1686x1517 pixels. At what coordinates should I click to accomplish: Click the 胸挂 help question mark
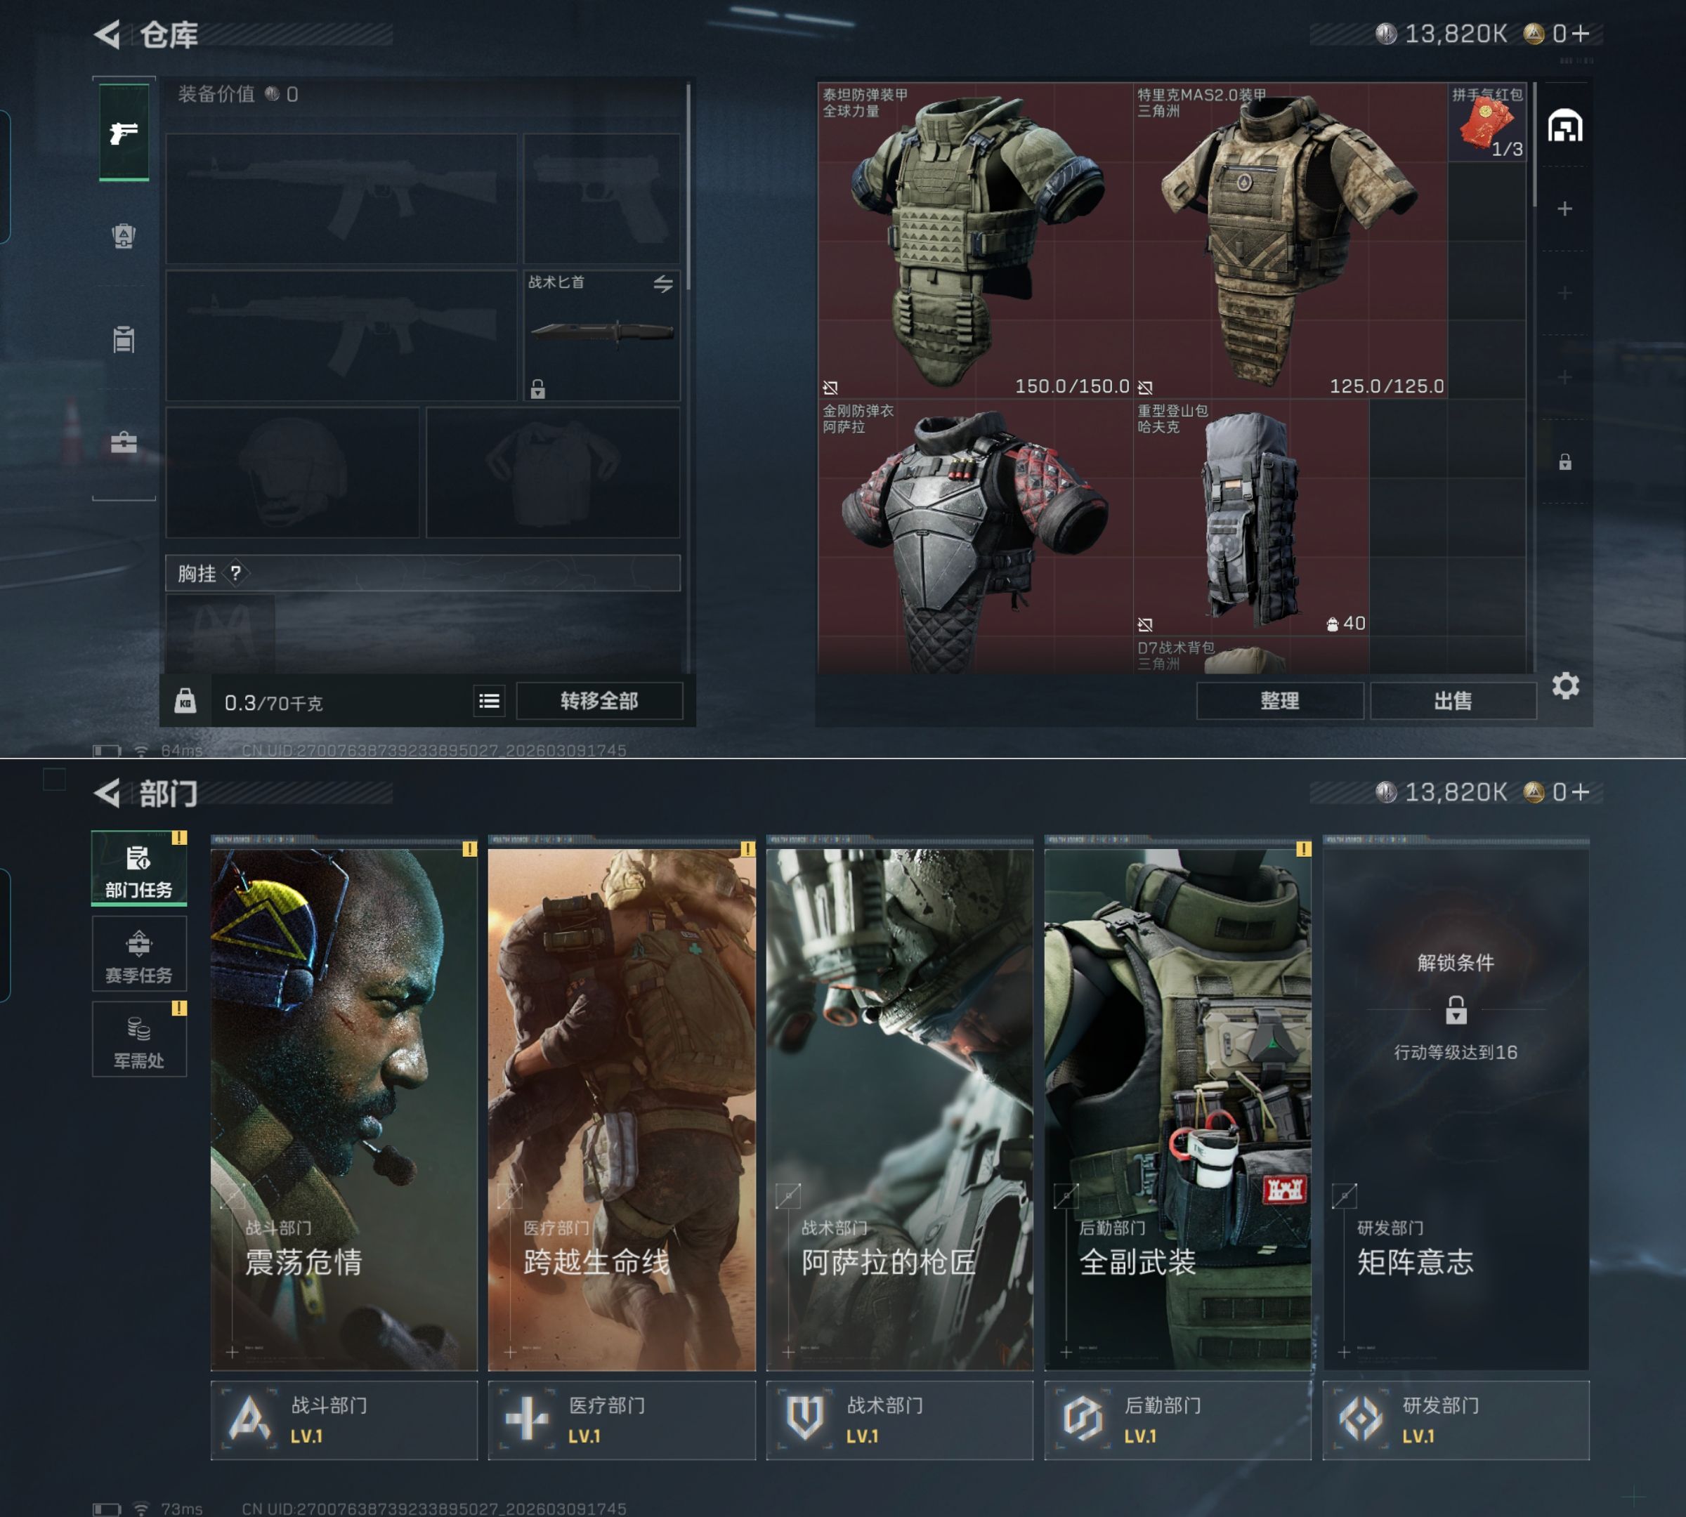pos(236,572)
